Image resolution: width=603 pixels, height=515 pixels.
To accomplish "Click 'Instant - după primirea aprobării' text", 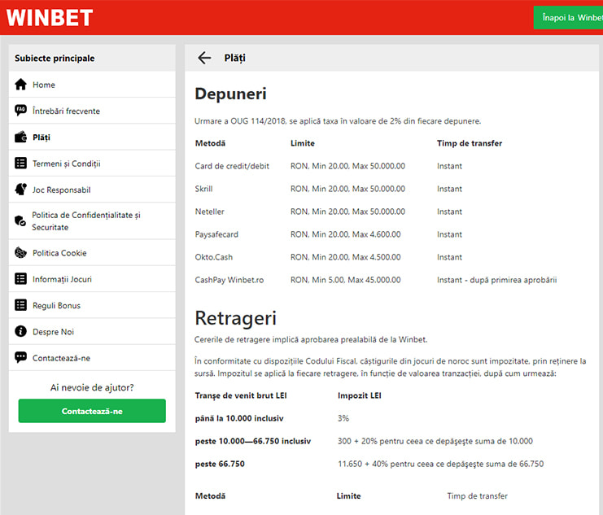I will [x=497, y=280].
